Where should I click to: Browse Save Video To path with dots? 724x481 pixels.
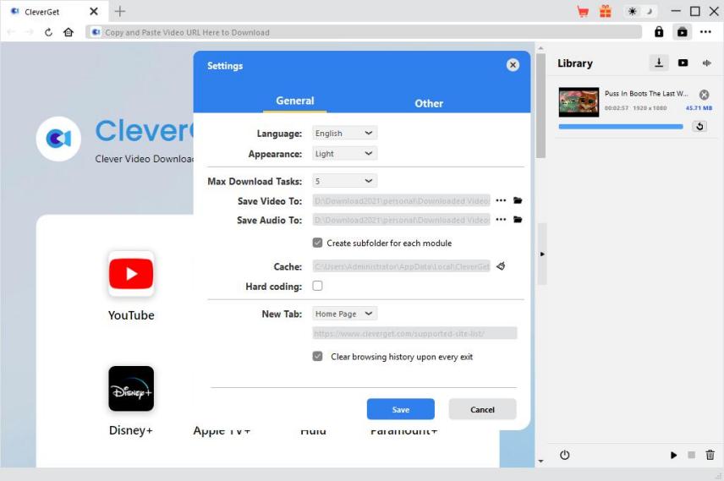pos(501,200)
